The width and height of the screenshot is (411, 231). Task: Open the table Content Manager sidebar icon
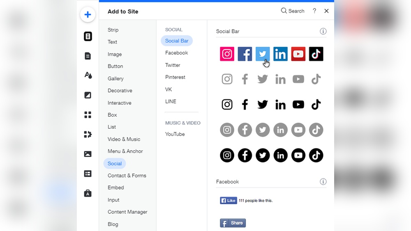(x=88, y=174)
